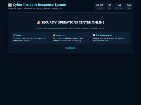Click the Cyber Incident Response Tycoon title
Viewport: 141px width, 105px height.
tap(40, 5)
